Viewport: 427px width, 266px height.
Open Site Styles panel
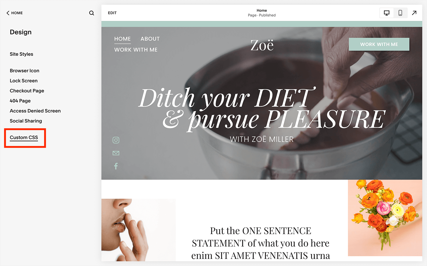pyautogui.click(x=21, y=54)
